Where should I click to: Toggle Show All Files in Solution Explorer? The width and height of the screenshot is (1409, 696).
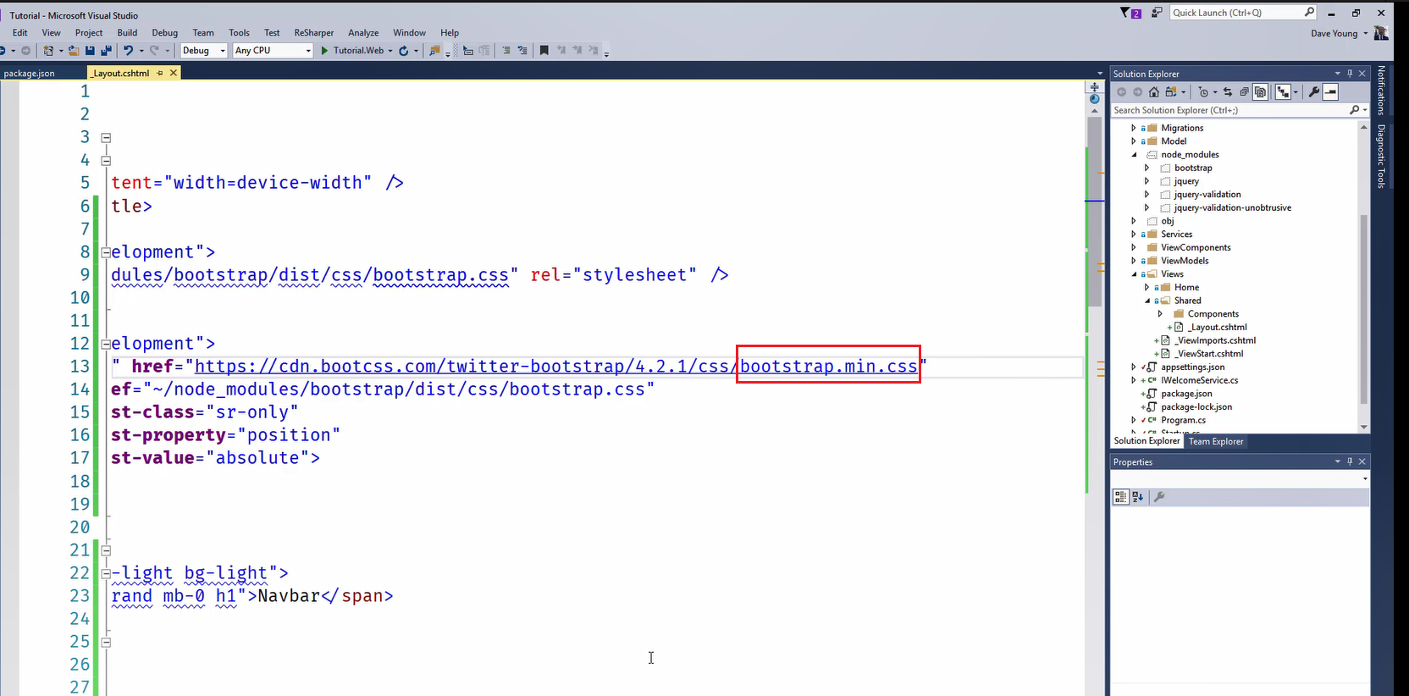[x=1260, y=91]
